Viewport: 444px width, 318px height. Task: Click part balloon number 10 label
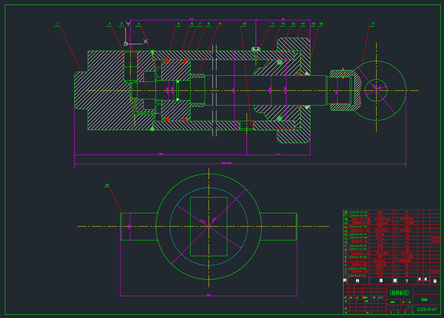tap(244, 24)
